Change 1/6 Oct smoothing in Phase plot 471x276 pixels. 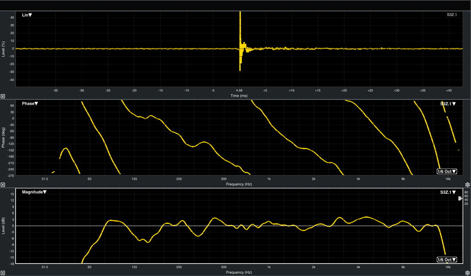coord(447,171)
